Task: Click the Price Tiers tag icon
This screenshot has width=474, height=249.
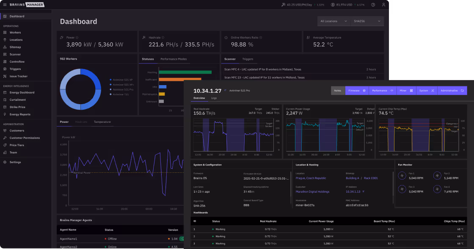Action: click(5, 145)
